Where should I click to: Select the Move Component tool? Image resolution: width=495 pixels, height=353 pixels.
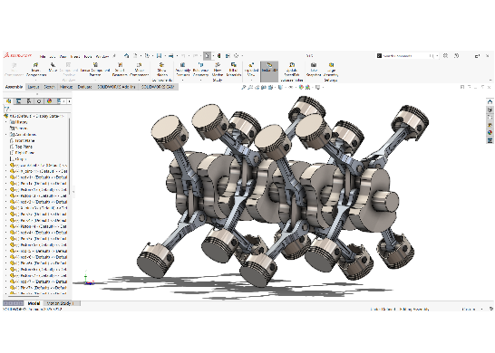click(x=139, y=70)
